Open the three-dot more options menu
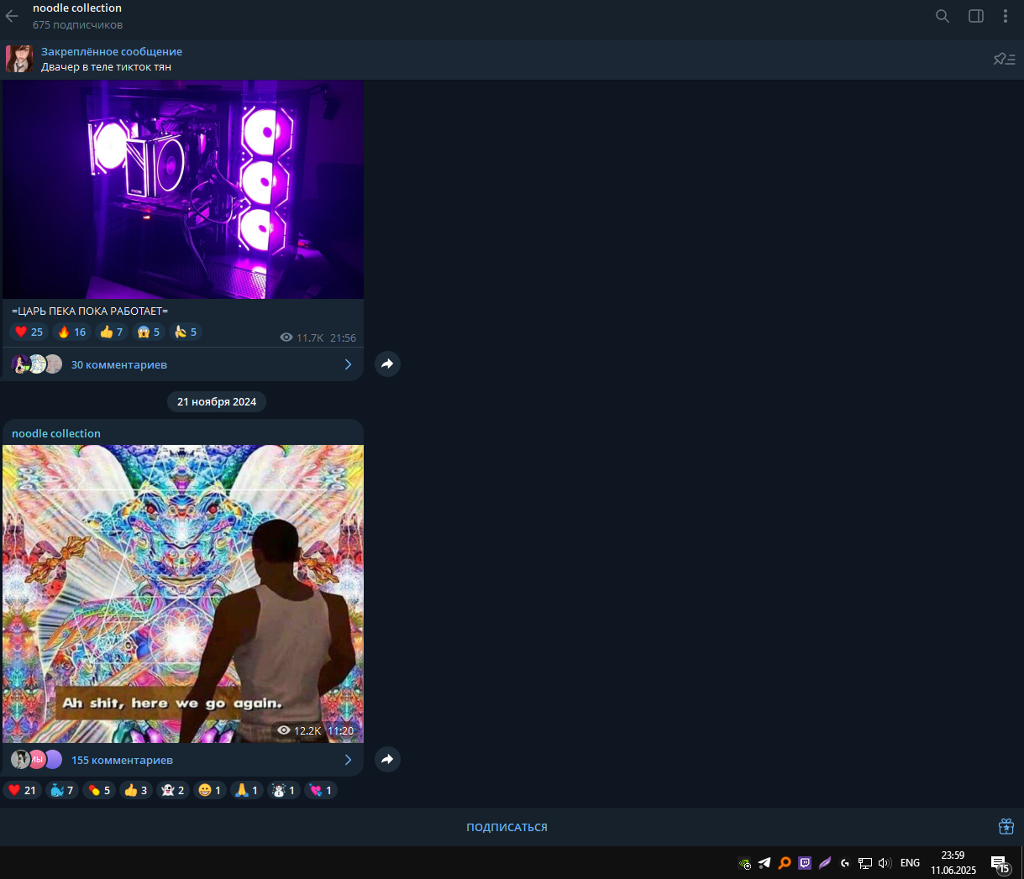The height and width of the screenshot is (879, 1024). tap(1005, 16)
